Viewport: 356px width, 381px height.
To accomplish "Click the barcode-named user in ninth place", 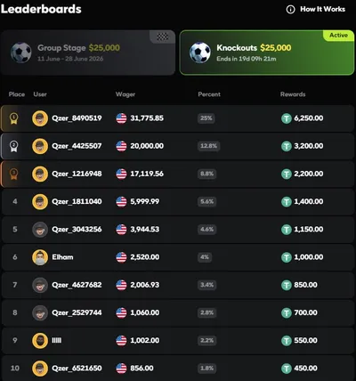I will point(57,340).
